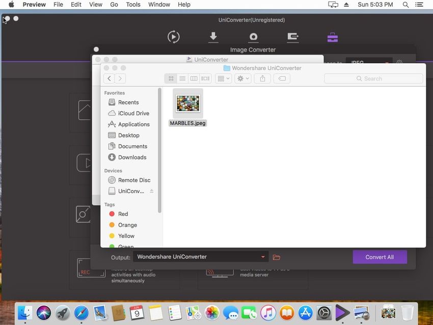Open the Finder group-by dropdown

pos(223,78)
